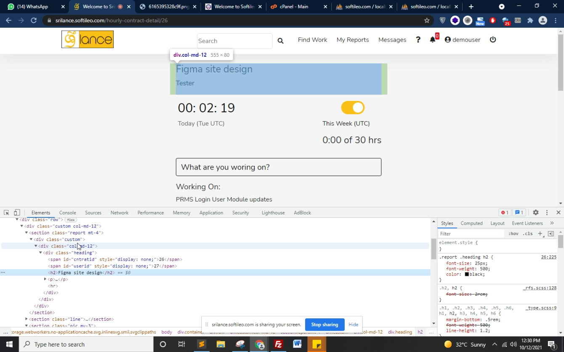
Task: Select the inspect element picker icon
Action: click(6, 213)
